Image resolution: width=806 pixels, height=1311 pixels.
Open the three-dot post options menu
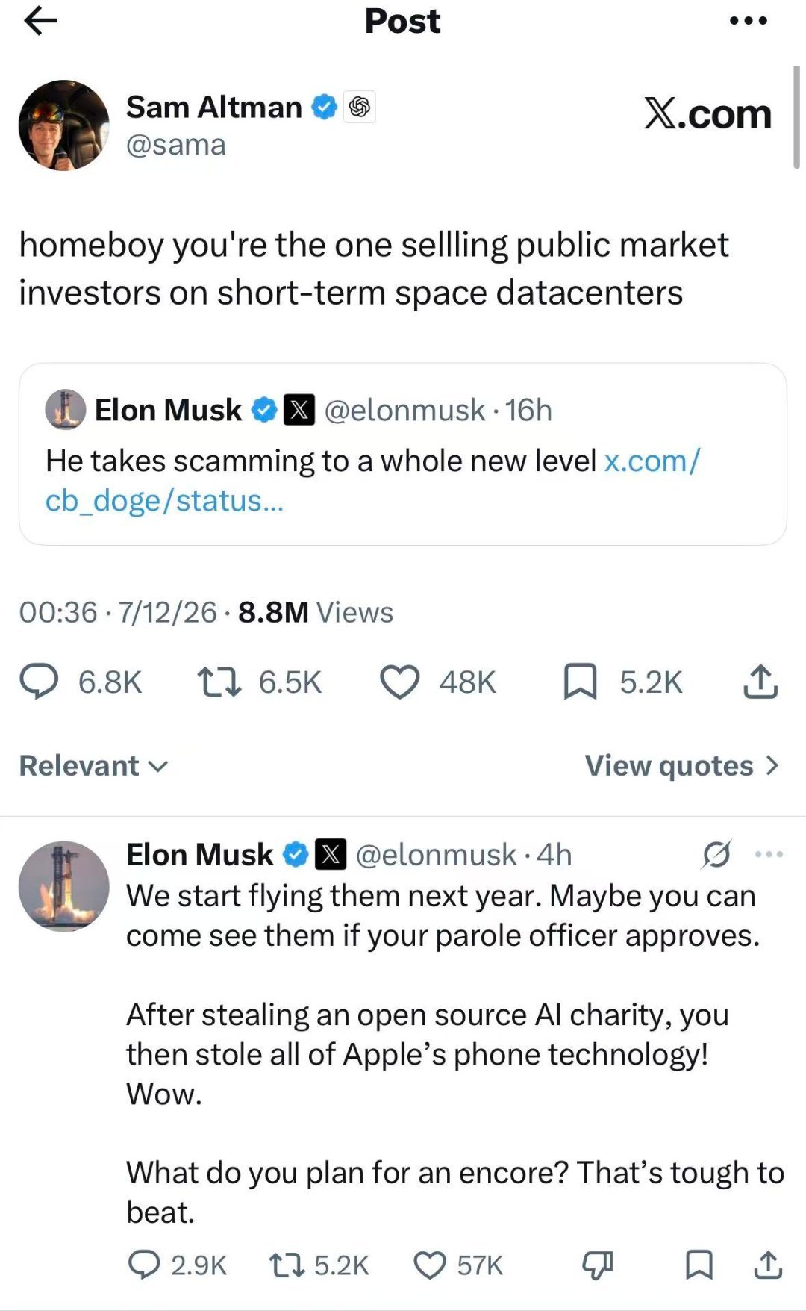click(x=749, y=21)
